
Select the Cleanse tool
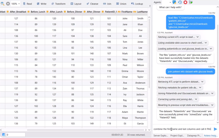(x=92, y=4)
